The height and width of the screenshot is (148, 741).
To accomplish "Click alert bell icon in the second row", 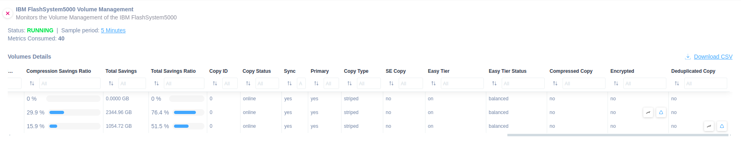I will tap(661, 112).
